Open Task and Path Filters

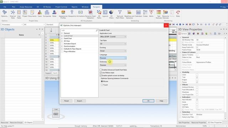pyautogui.click(x=120, y=14)
